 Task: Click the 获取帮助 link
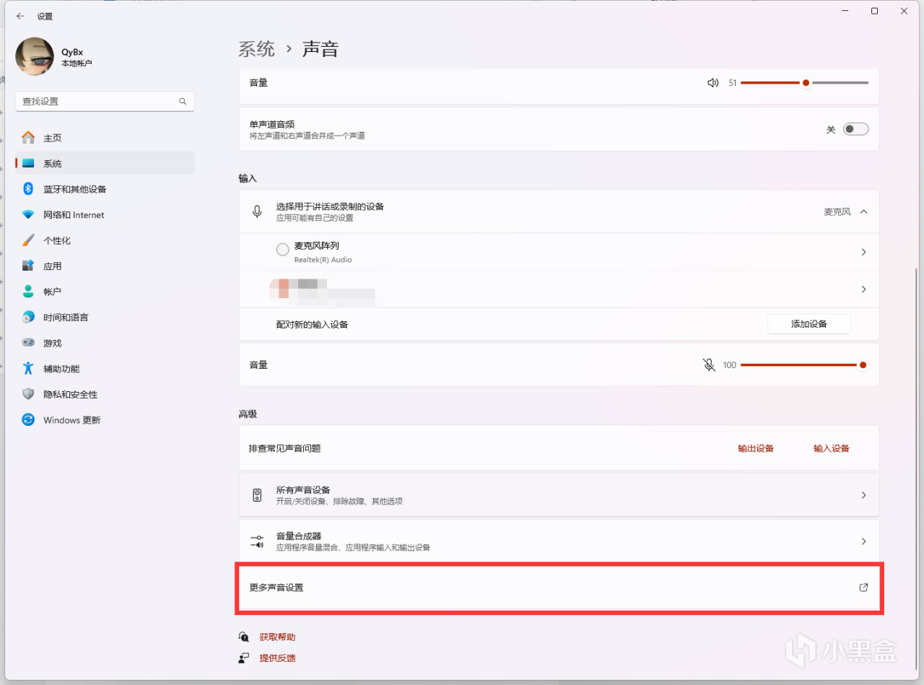click(278, 637)
